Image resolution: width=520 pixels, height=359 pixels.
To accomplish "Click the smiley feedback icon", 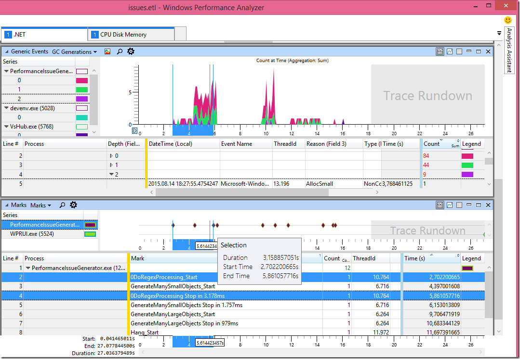I will (508, 20).
